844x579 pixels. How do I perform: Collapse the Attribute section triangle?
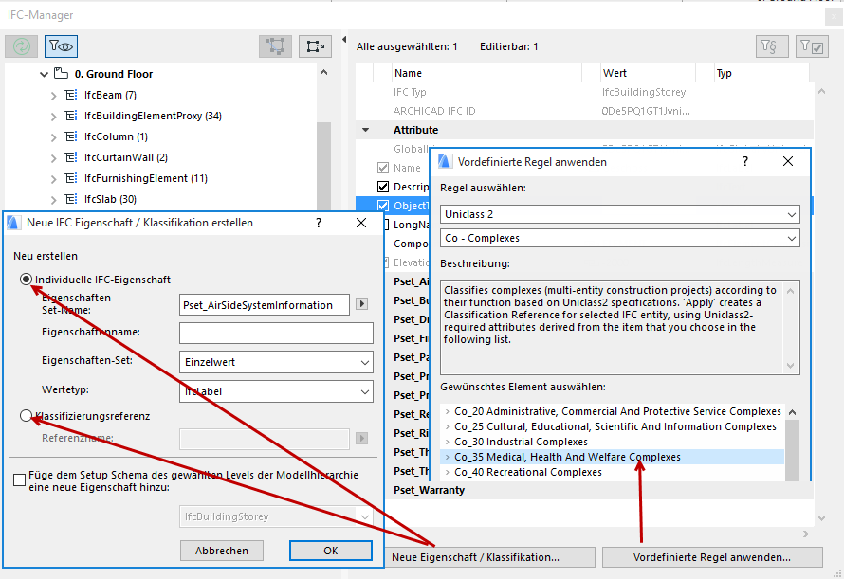click(366, 130)
